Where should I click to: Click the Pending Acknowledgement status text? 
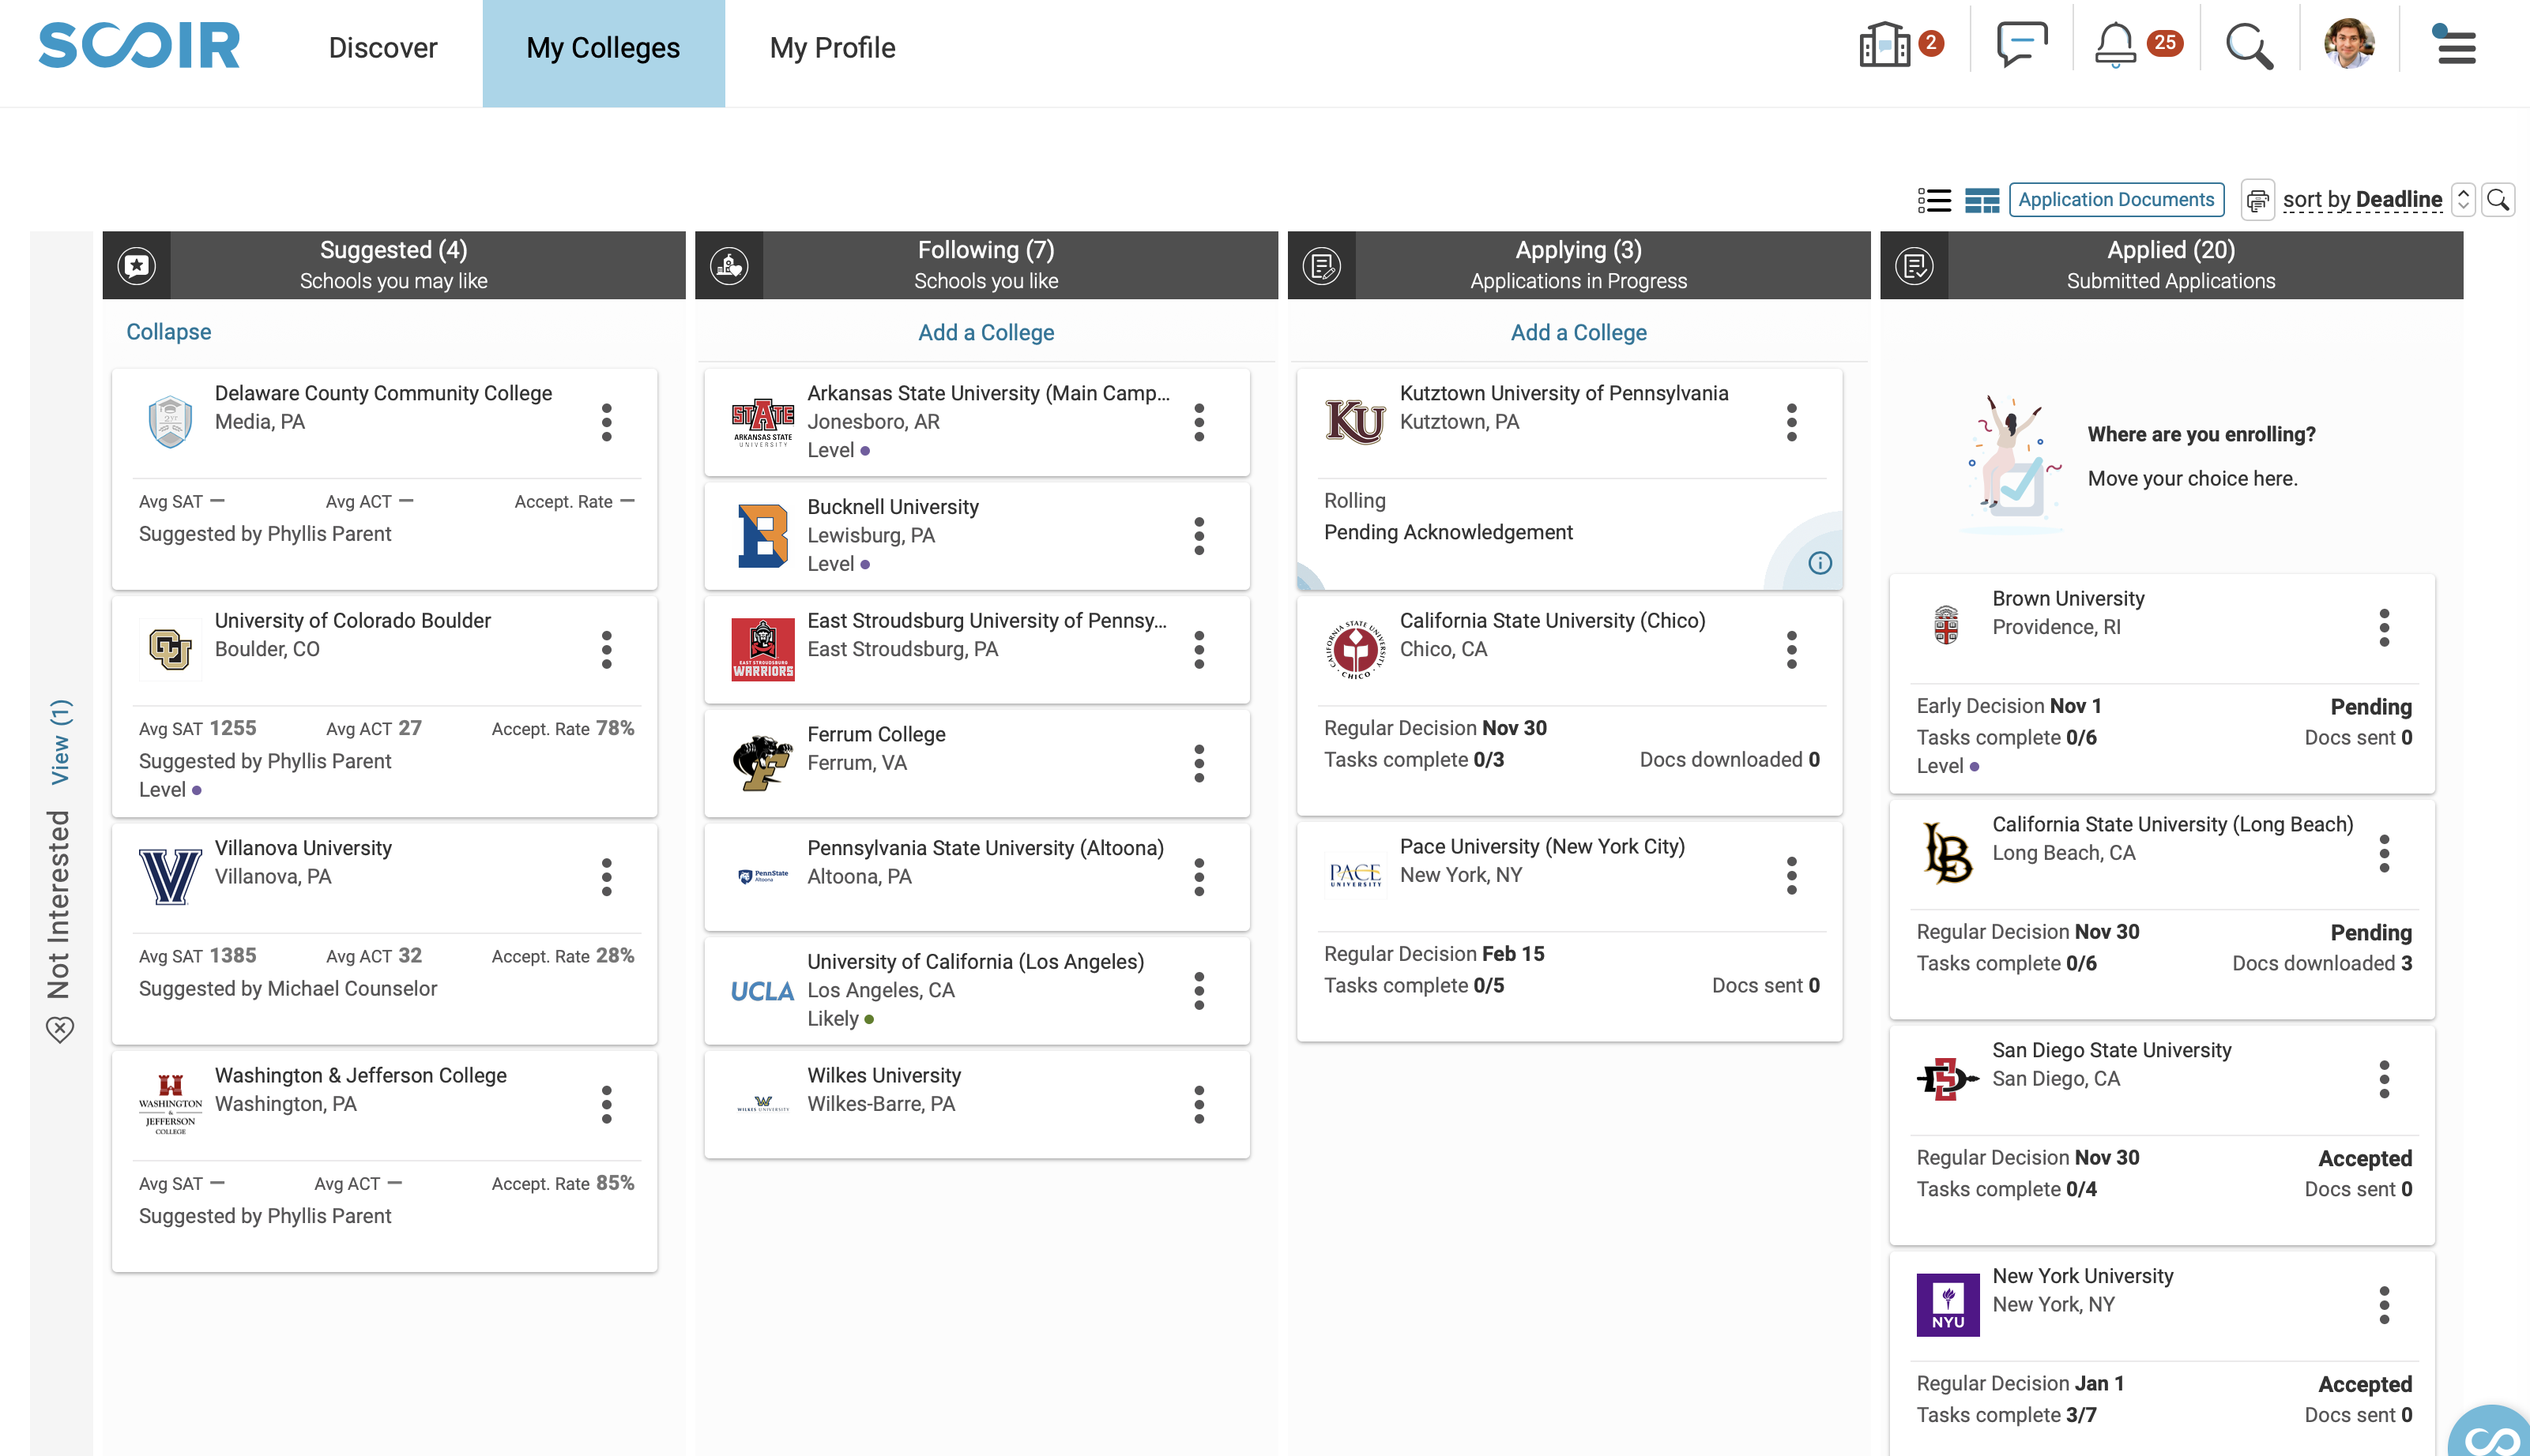[1448, 533]
